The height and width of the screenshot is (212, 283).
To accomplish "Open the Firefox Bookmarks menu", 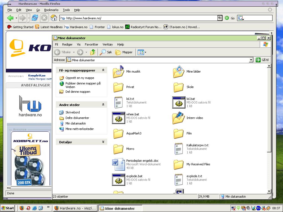I will click(51, 10).
